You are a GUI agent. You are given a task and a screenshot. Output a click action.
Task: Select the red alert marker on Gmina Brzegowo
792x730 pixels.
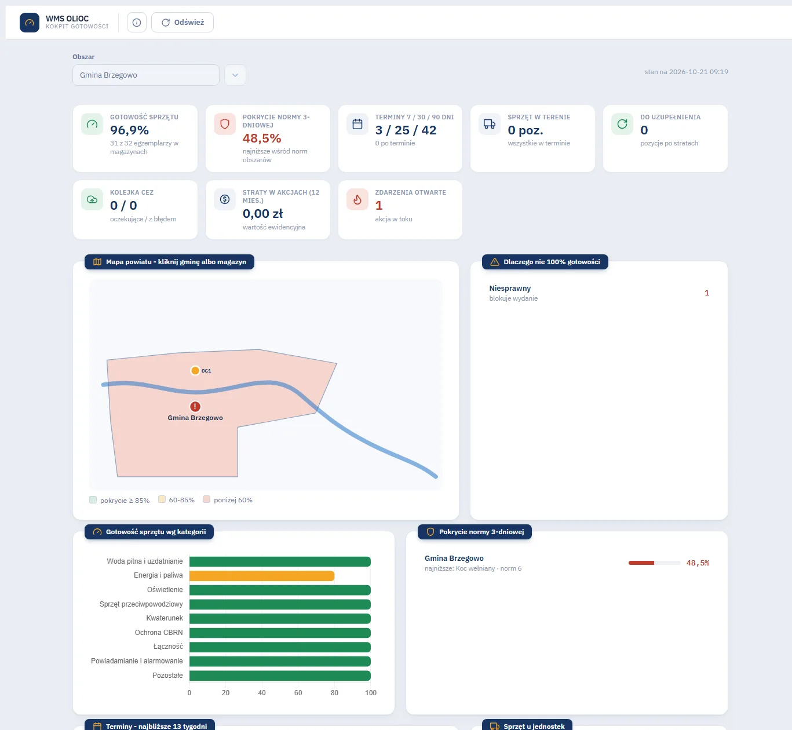(195, 407)
